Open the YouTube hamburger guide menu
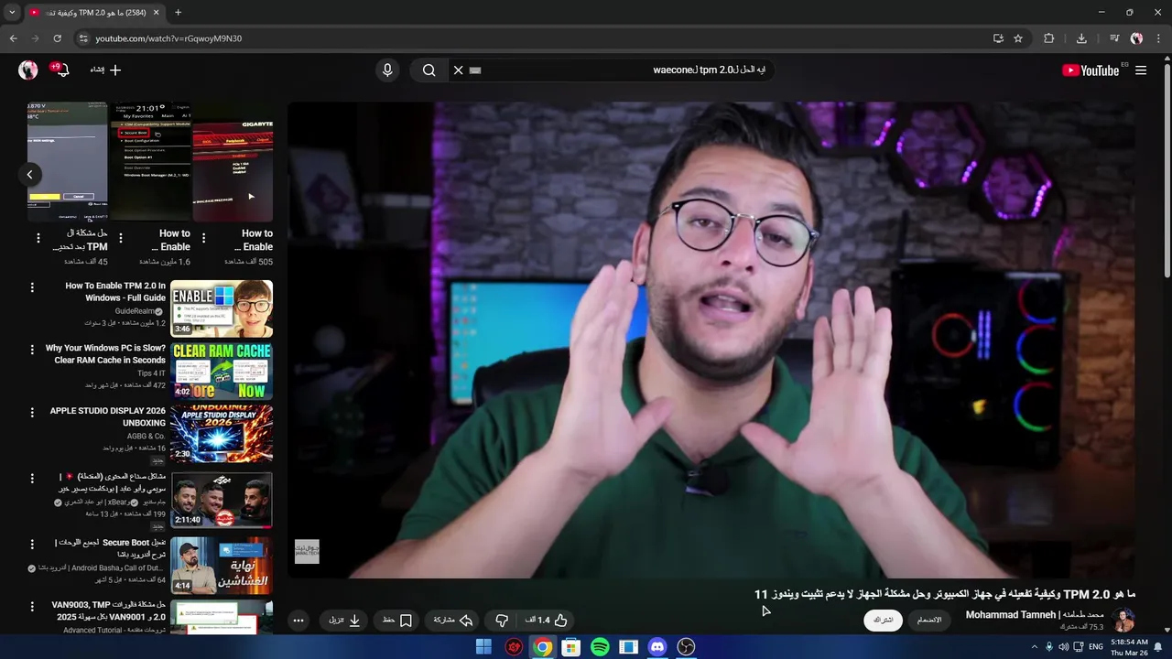 [x=1141, y=70]
